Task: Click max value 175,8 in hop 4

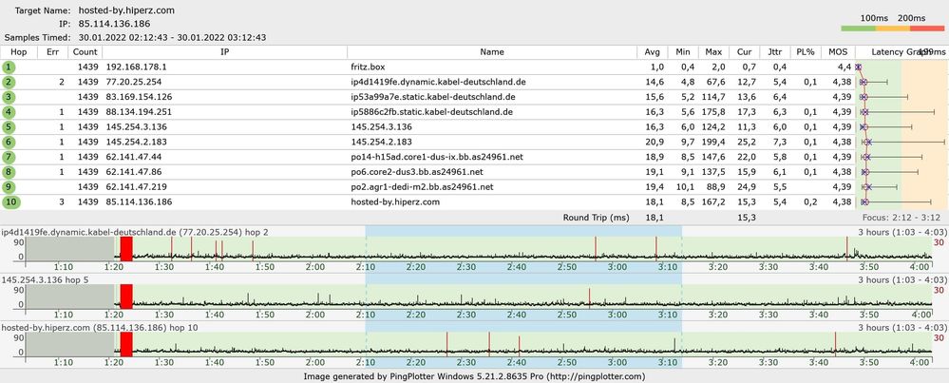Action: (x=714, y=112)
